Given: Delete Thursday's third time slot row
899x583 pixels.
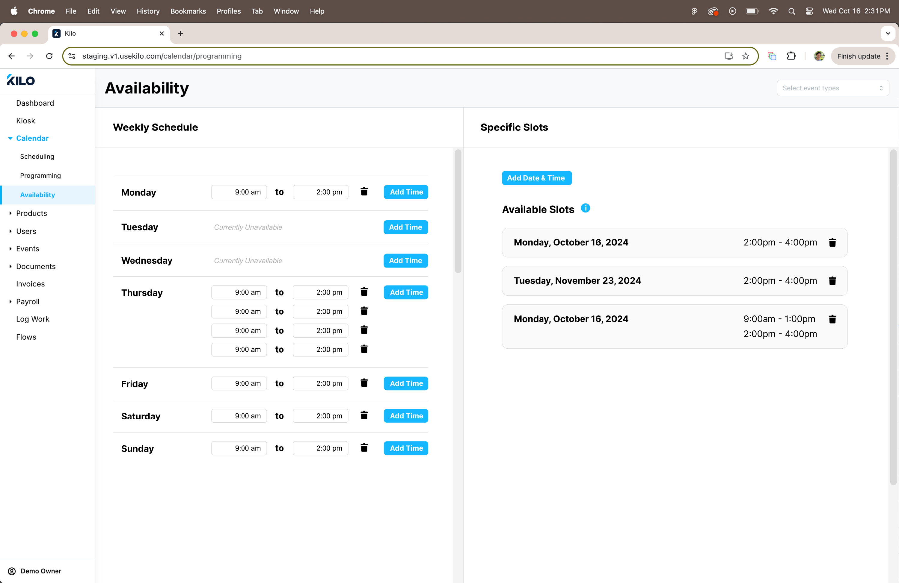Looking at the screenshot, I should (364, 330).
